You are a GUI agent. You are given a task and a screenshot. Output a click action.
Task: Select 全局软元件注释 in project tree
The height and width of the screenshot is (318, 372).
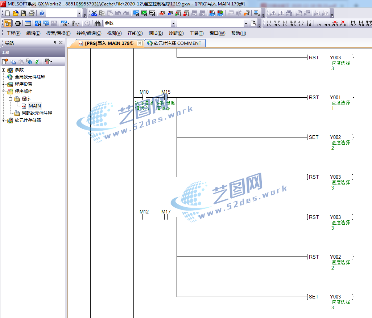coord(30,77)
